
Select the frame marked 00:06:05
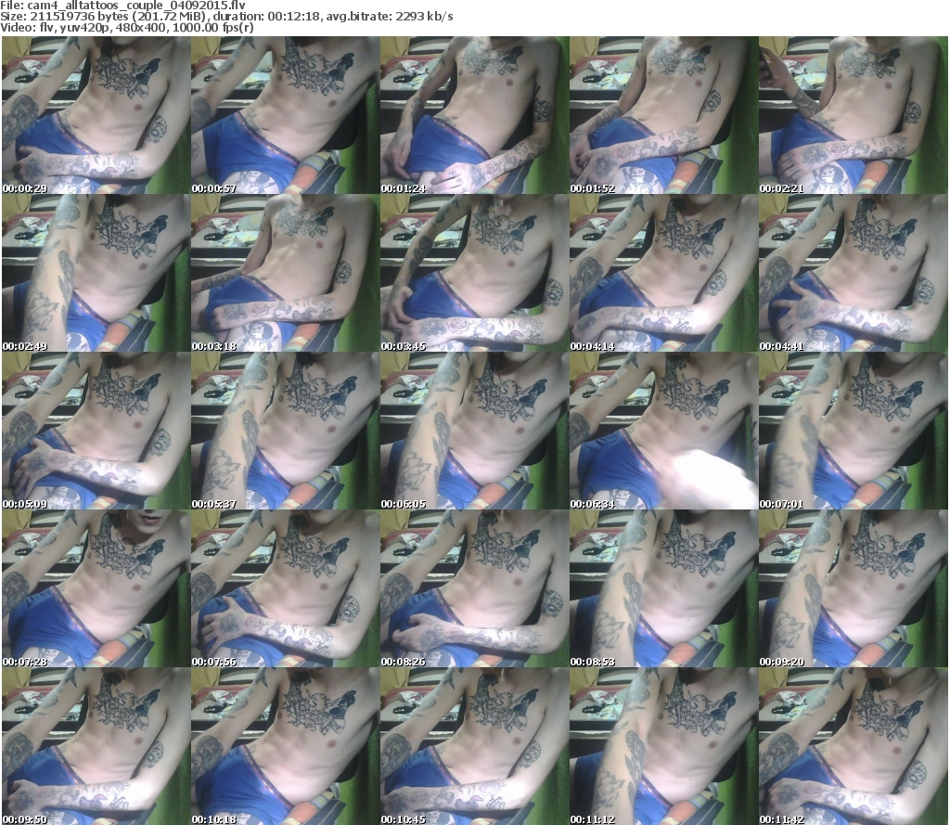pyautogui.click(x=475, y=431)
